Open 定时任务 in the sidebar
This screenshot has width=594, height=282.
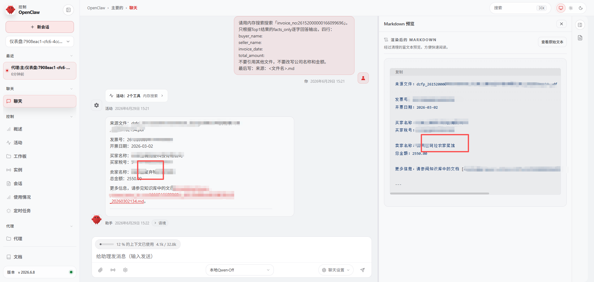pyautogui.click(x=40, y=211)
